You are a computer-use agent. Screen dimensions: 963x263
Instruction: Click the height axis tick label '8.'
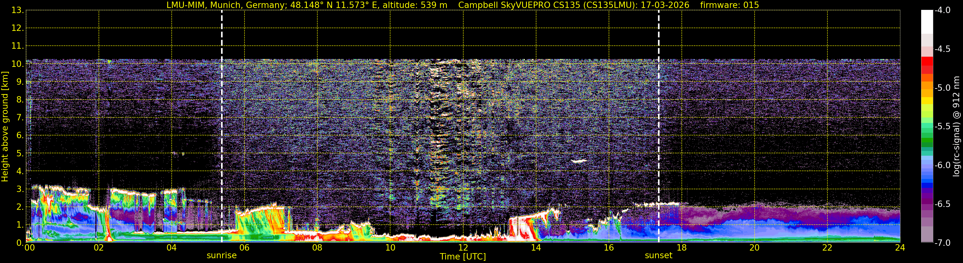click(x=20, y=100)
